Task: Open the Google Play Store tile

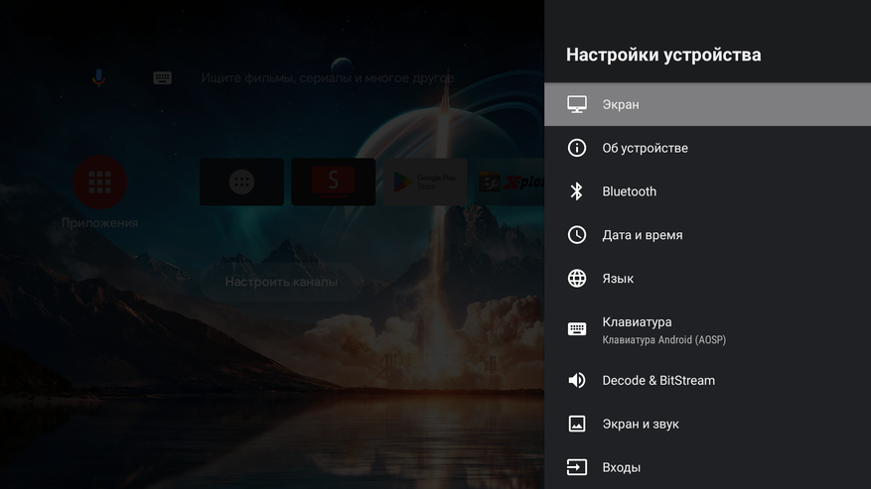Action: click(x=425, y=183)
